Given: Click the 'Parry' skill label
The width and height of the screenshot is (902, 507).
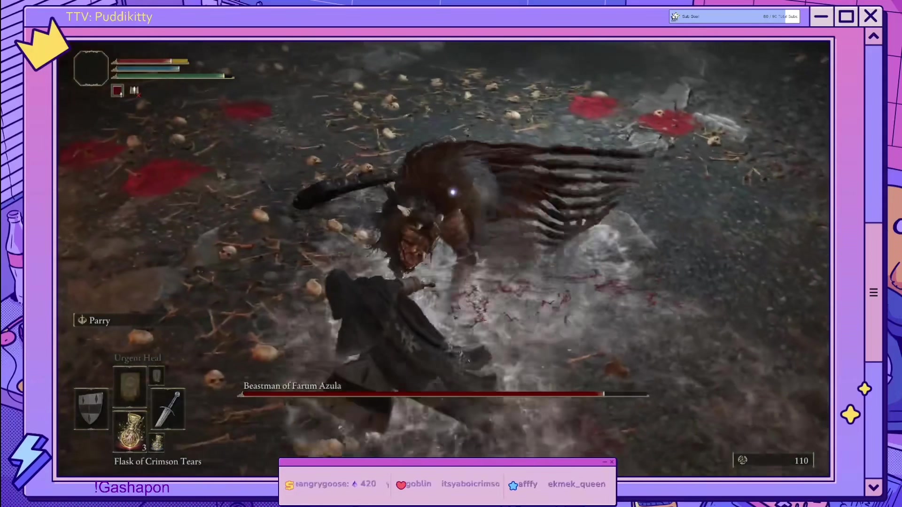Looking at the screenshot, I should (100, 321).
